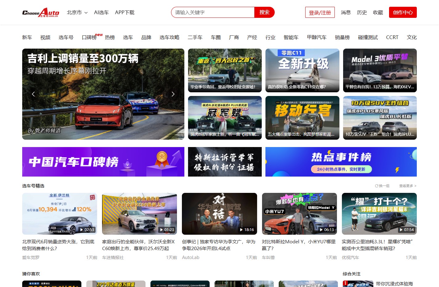The image size is (439, 287).
Task: Select 新车 navigation tab
Action: [27, 38]
